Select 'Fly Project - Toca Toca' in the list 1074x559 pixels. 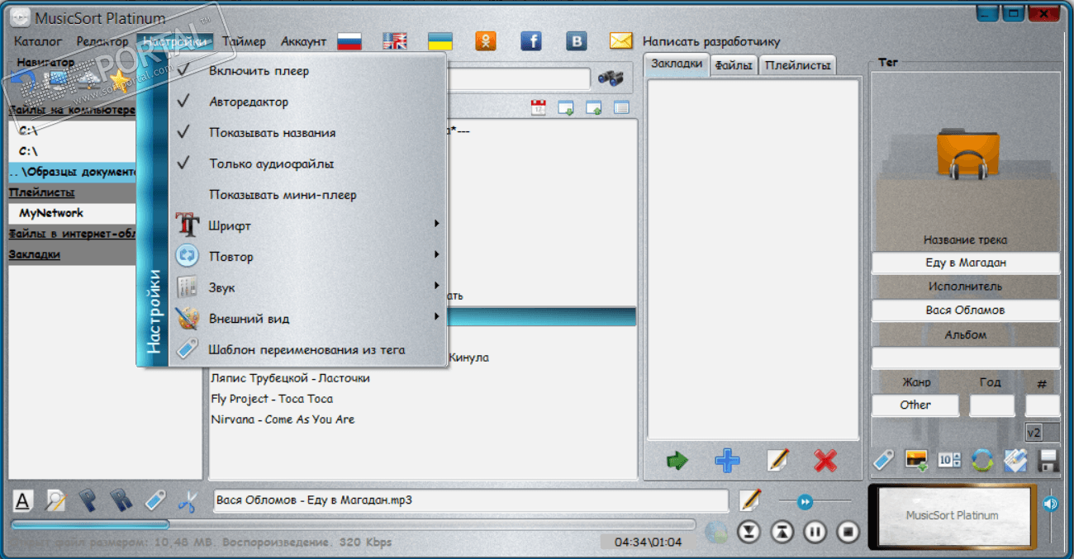tap(272, 399)
